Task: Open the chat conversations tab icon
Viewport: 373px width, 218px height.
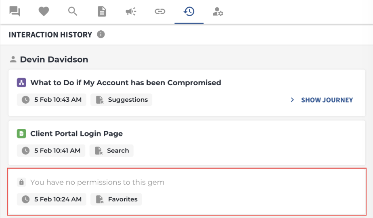Action: 15,11
